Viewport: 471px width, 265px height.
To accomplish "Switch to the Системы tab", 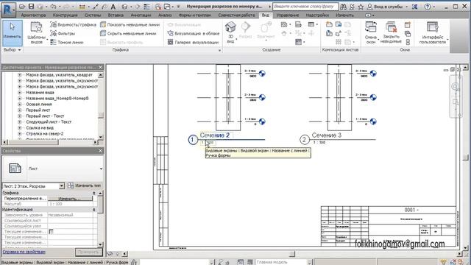I will point(93,15).
